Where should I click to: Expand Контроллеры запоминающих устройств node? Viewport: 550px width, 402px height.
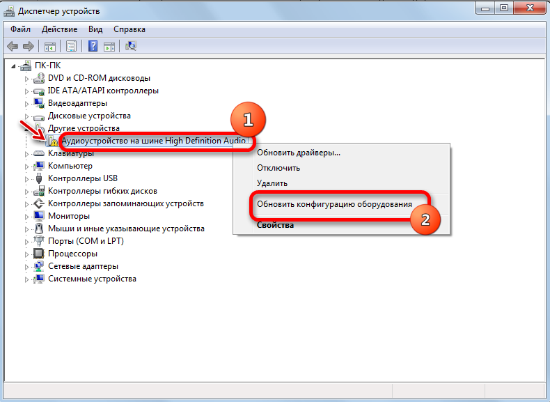tap(26, 204)
